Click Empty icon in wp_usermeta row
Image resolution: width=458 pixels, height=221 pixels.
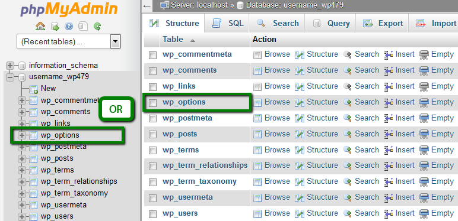424,198
